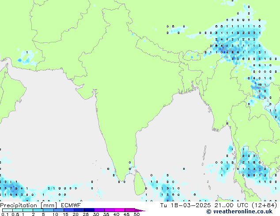Click the 30–35 mm purple swatch
Viewport: 280px width, 216px height.
pos(99,210)
